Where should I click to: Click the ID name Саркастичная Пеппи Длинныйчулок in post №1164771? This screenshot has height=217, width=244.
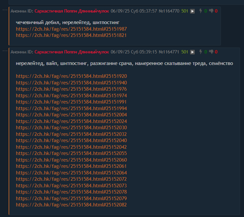tap(72, 52)
